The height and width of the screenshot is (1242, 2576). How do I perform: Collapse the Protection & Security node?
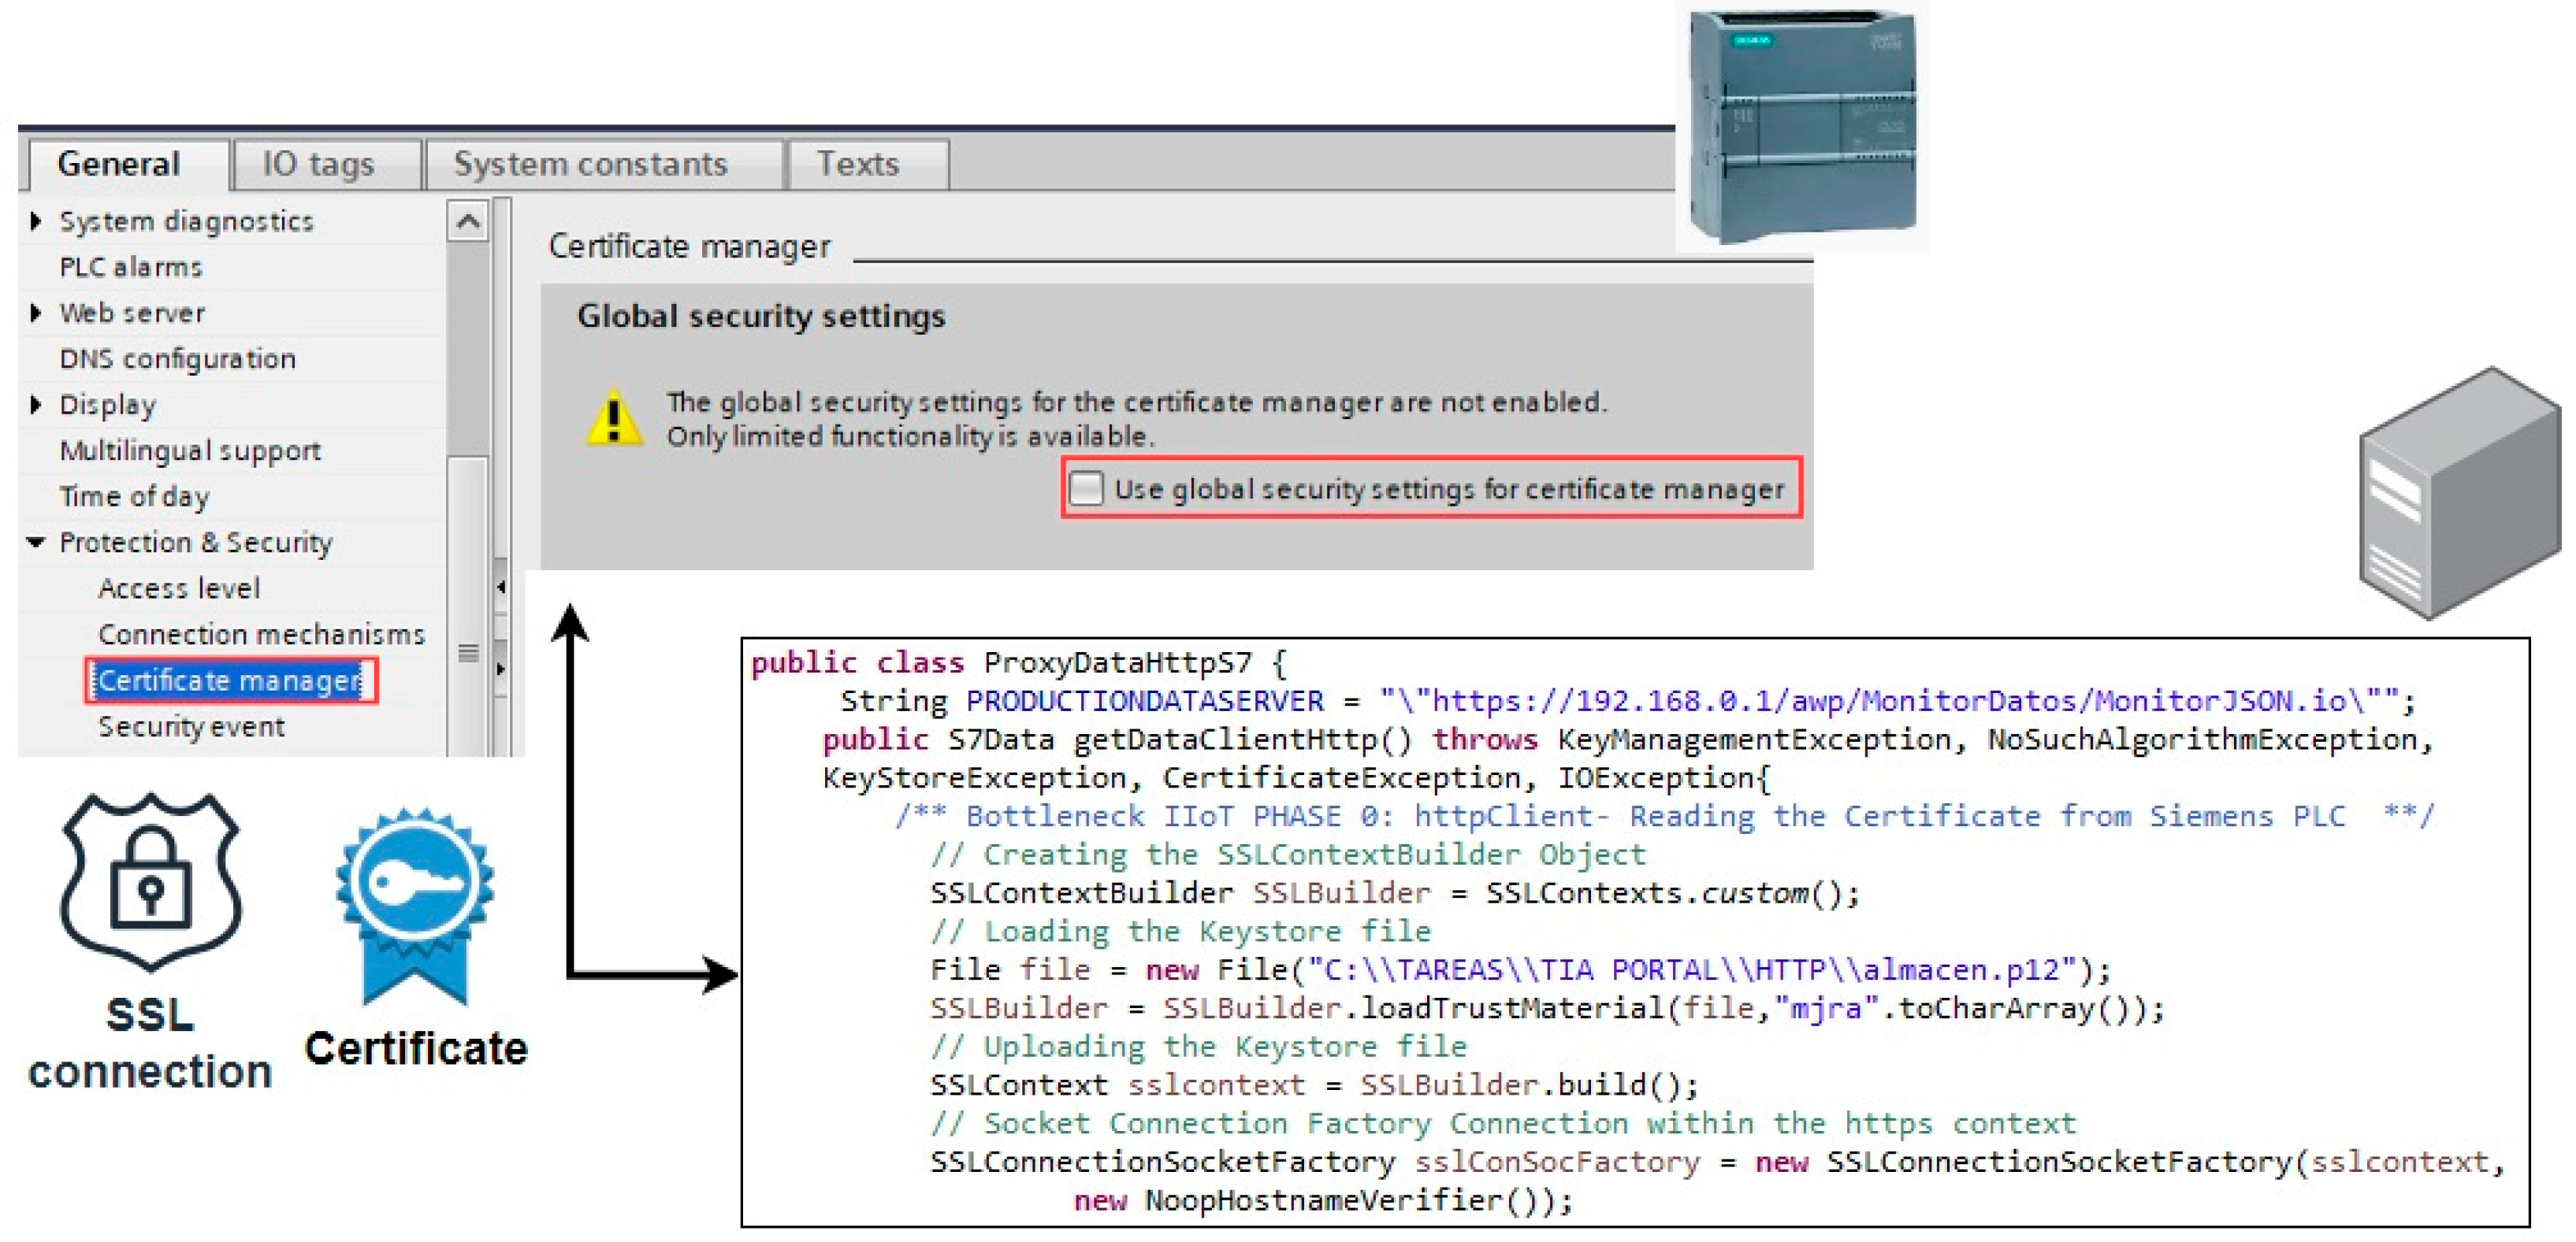click(36, 543)
